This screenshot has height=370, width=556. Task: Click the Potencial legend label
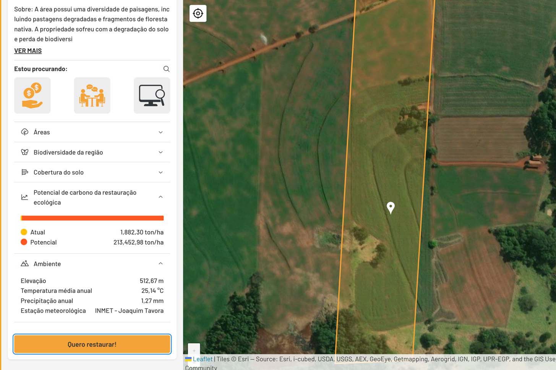43,242
